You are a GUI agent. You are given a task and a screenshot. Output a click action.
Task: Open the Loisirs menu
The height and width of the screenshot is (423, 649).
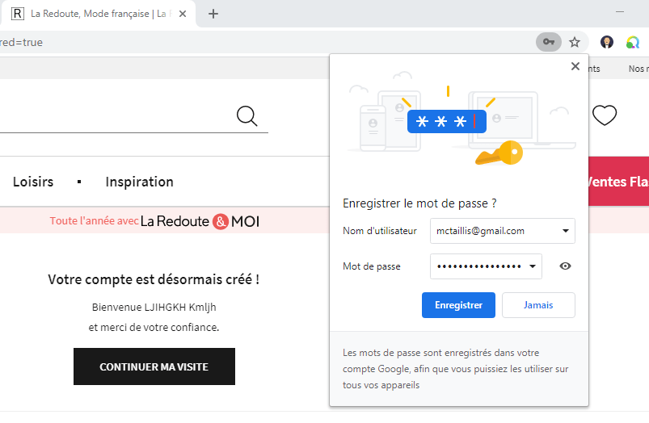(x=33, y=182)
